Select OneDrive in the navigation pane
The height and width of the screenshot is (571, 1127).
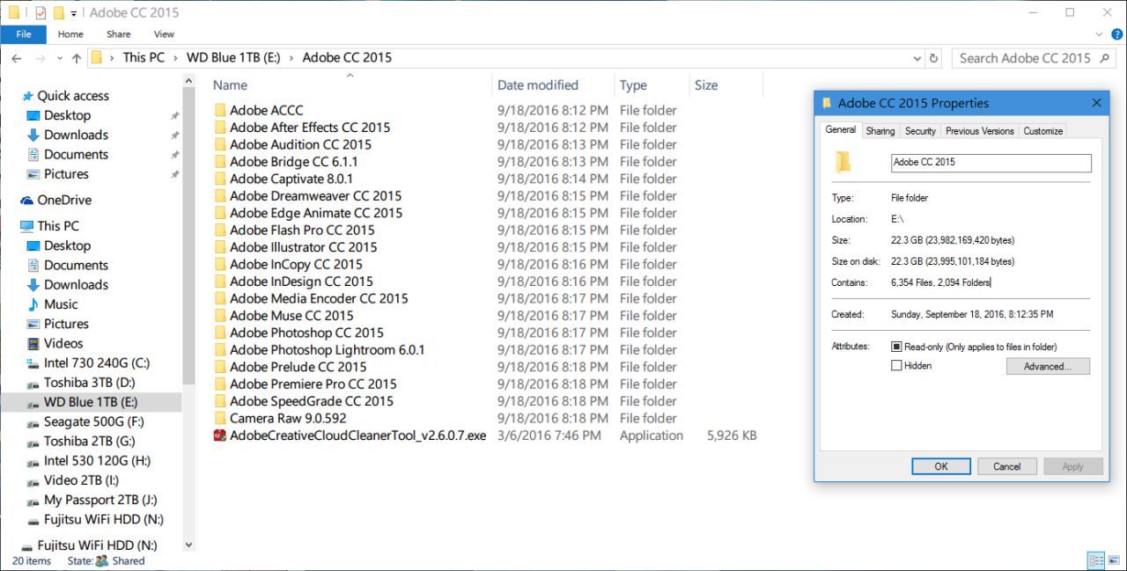64,200
